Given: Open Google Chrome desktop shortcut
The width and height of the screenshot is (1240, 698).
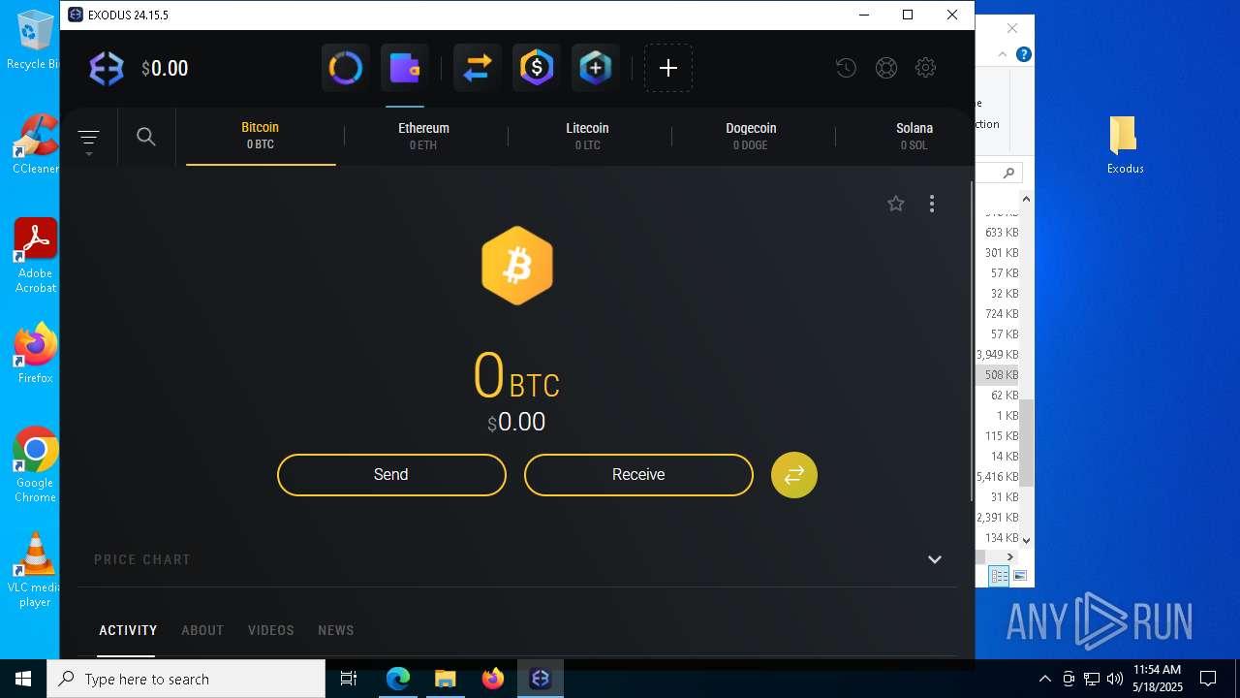Looking at the screenshot, I should 35,464.
